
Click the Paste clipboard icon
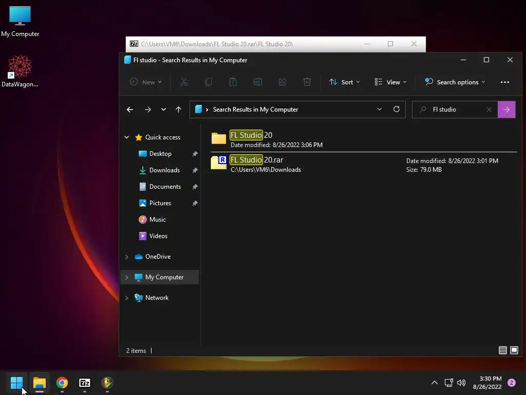233,82
